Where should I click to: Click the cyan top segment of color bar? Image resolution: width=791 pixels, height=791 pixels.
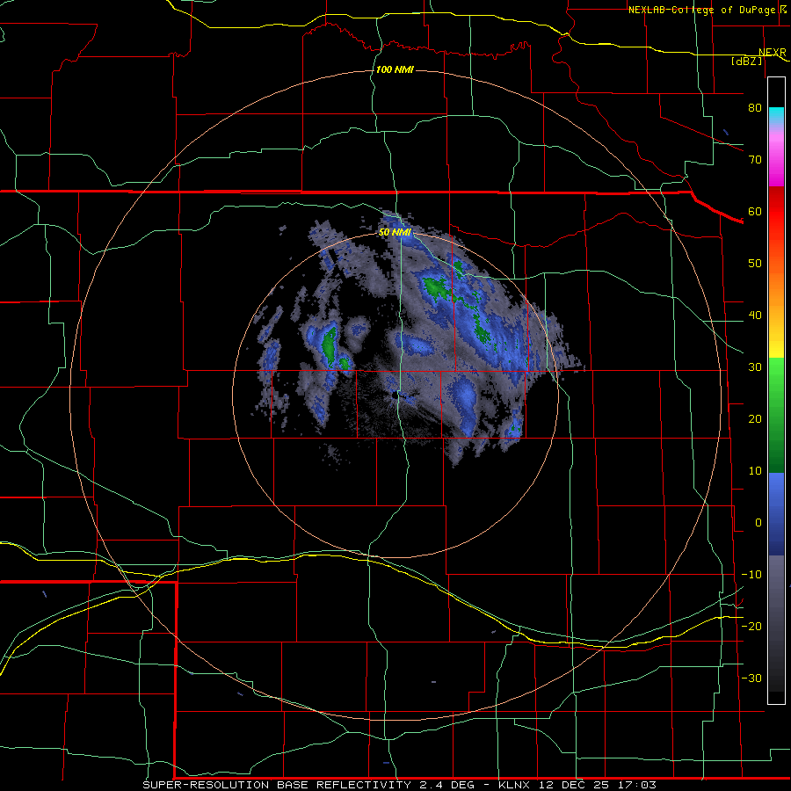[x=776, y=115]
